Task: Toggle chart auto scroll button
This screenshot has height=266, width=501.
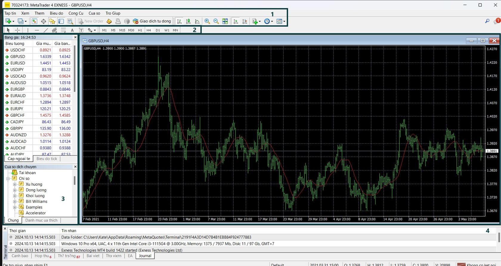Action: pos(236,21)
